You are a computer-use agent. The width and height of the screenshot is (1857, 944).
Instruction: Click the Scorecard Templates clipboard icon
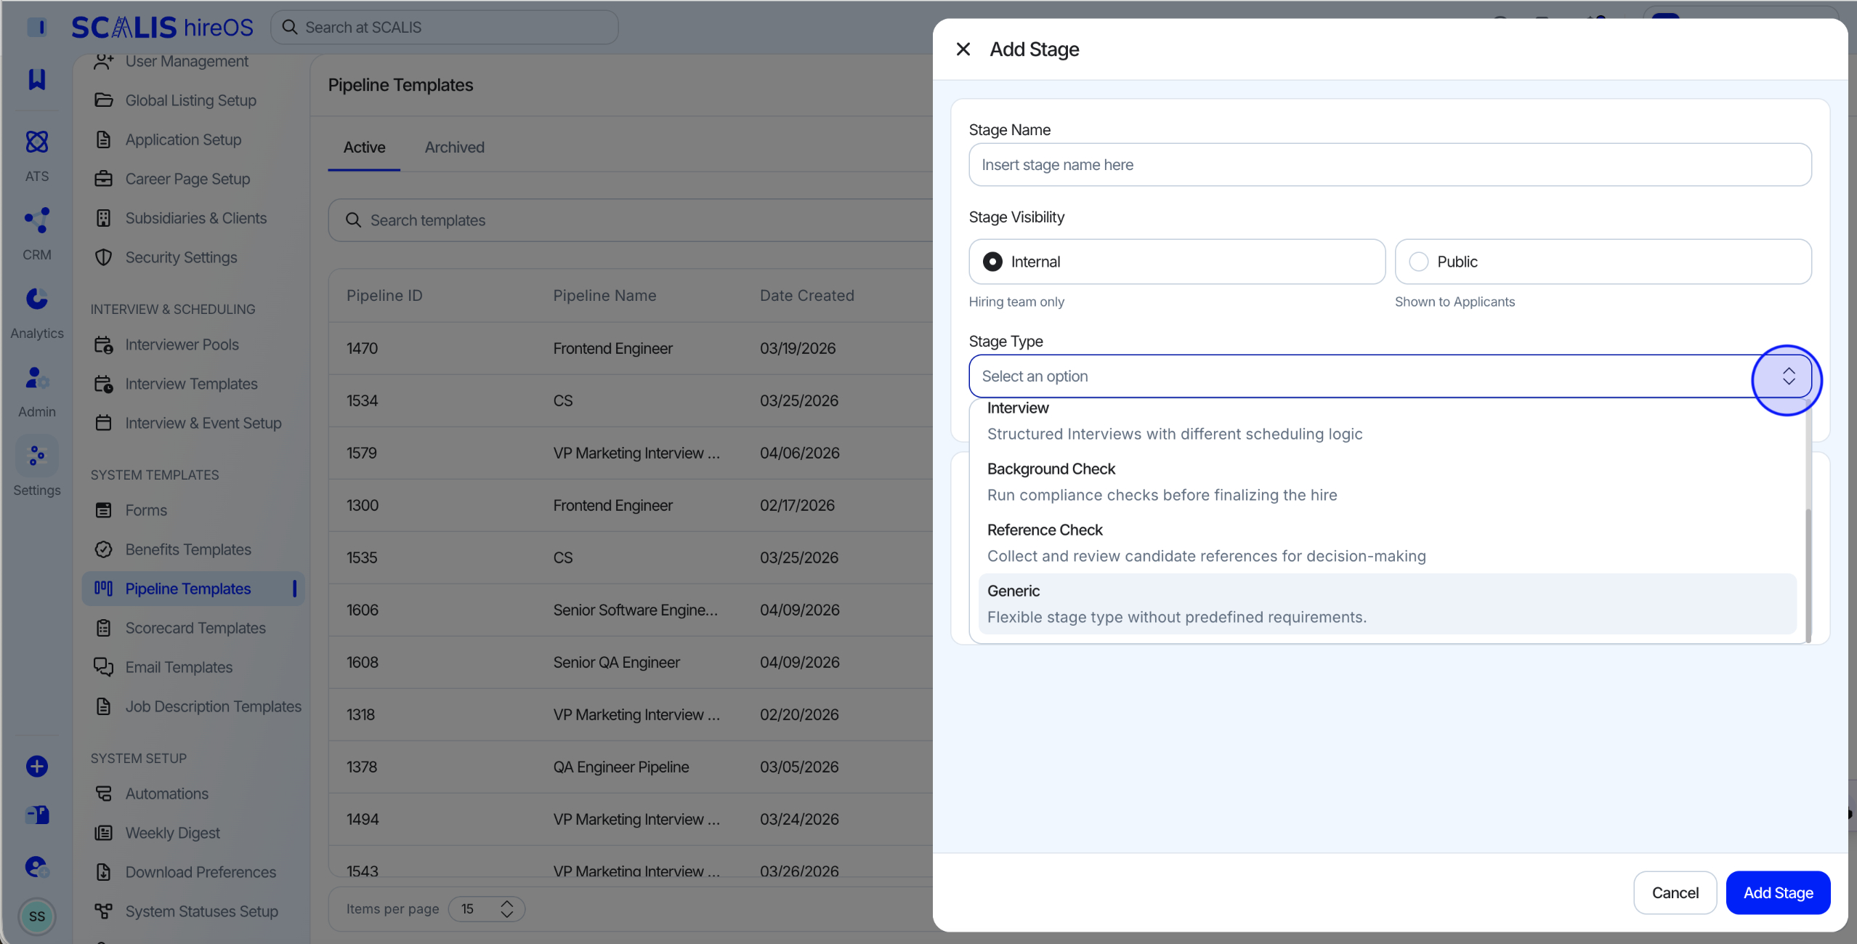104,628
